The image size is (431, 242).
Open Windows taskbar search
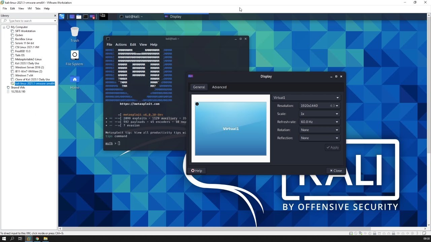click(12, 239)
